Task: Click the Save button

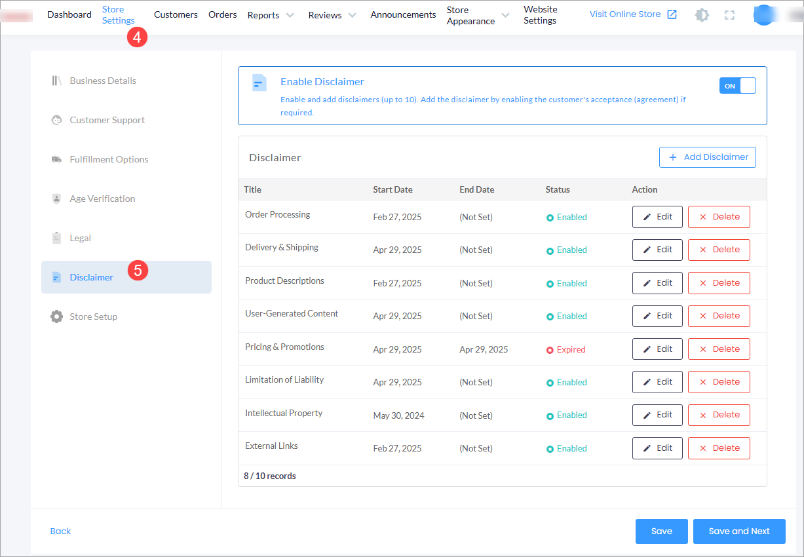Action: pyautogui.click(x=662, y=531)
